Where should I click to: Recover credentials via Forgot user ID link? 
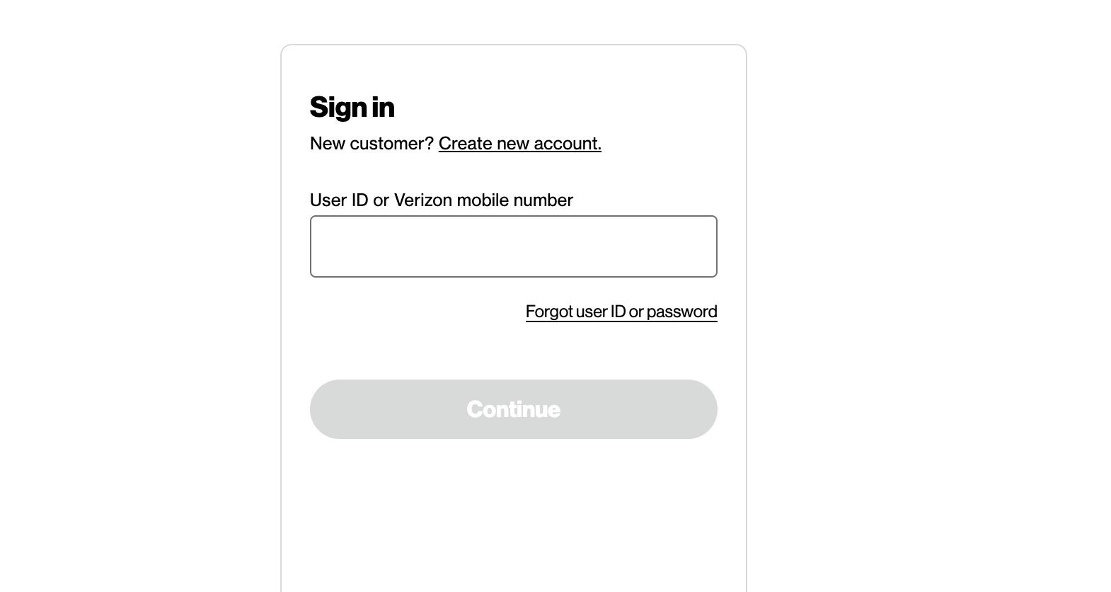point(621,312)
